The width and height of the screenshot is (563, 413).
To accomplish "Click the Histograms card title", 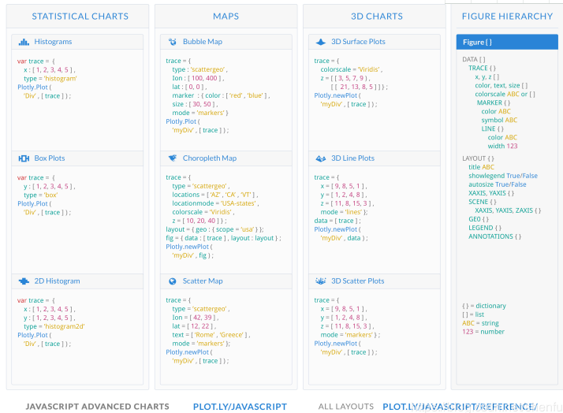I will click(53, 42).
